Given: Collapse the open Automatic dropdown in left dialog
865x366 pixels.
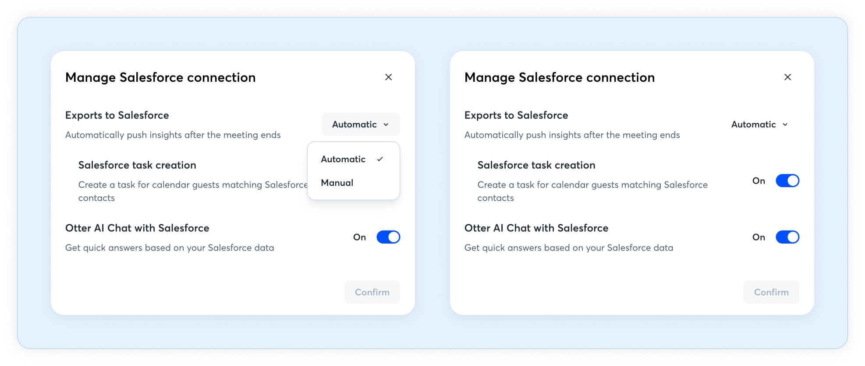Looking at the screenshot, I should (360, 125).
